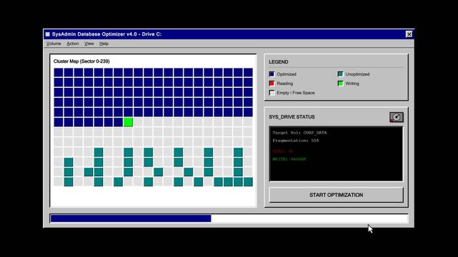This screenshot has height=257, width=458.
Task: Click the LEGEND heading
Action: tap(279, 62)
